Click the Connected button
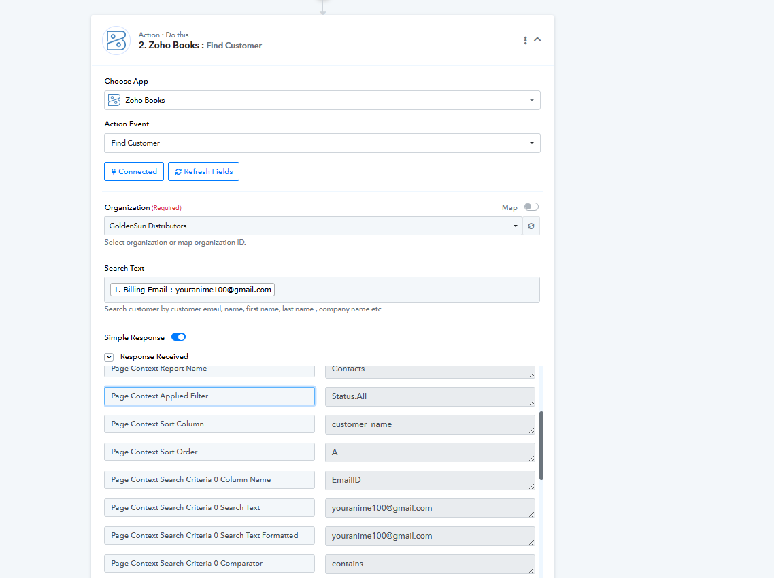The height and width of the screenshot is (578, 774). (x=134, y=171)
